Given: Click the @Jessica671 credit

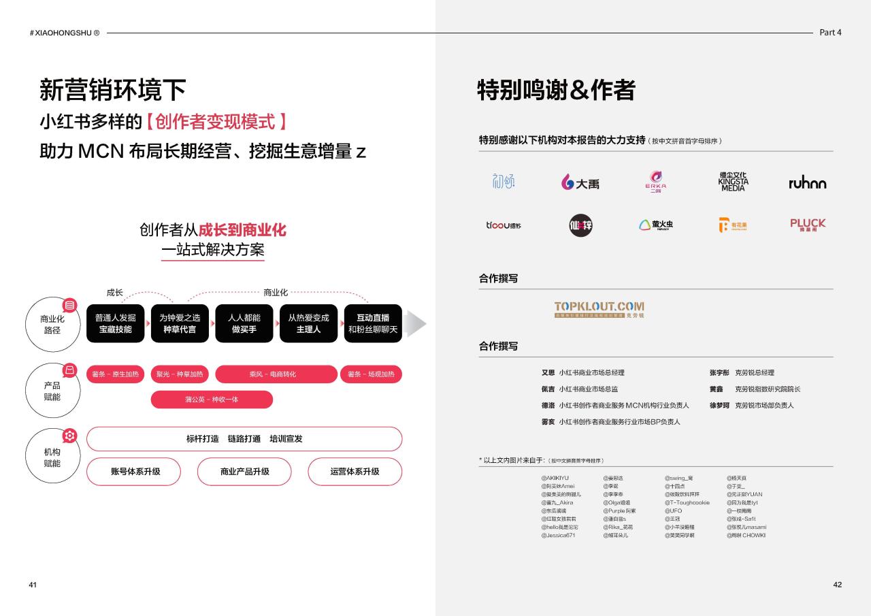Looking at the screenshot, I should [559, 536].
